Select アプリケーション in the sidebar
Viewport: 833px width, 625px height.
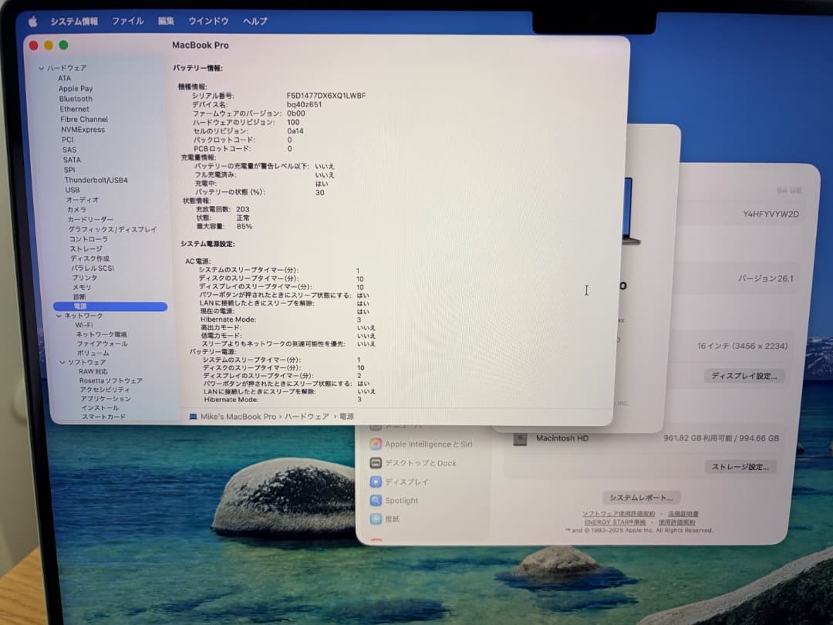[x=106, y=399]
